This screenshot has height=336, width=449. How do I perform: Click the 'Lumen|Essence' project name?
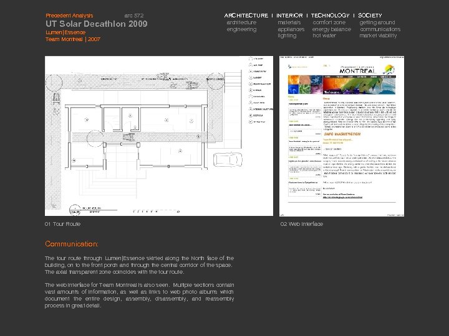65,32
